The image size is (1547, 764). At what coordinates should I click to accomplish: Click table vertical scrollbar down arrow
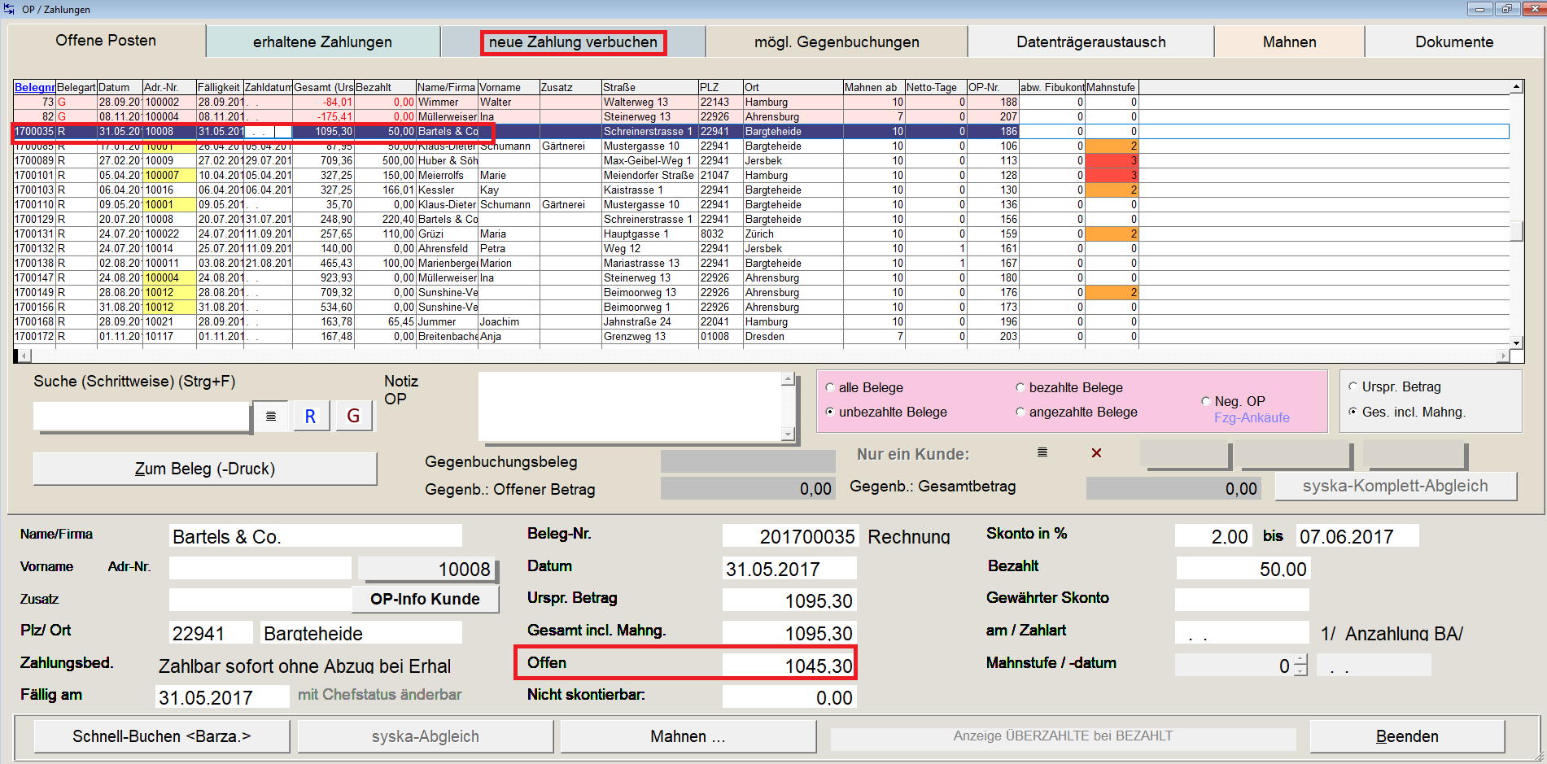[1516, 343]
